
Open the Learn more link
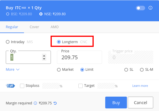[140, 86]
